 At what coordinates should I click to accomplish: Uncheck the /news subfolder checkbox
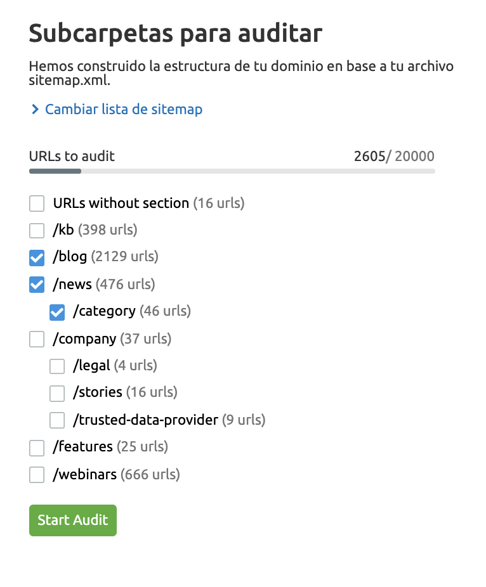37,285
